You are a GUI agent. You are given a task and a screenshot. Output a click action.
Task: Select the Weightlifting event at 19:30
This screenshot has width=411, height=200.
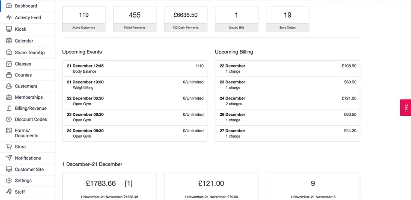click(x=134, y=85)
